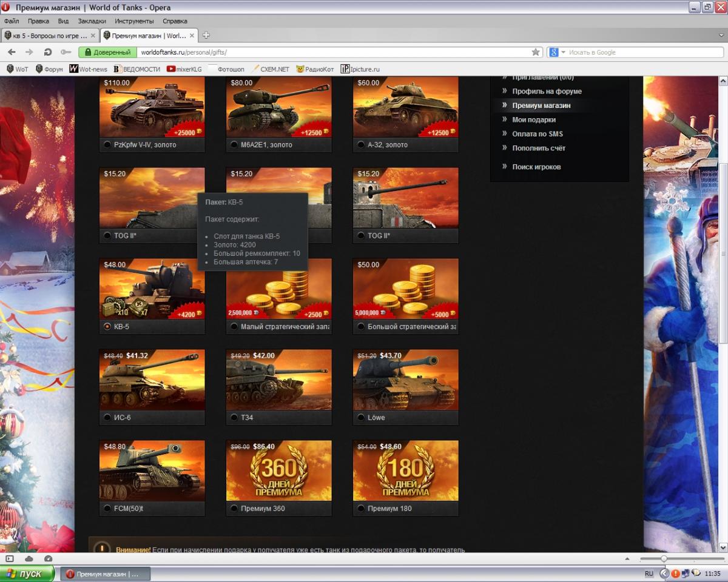Go back with the browser back arrow
The image size is (728, 582).
(11, 52)
